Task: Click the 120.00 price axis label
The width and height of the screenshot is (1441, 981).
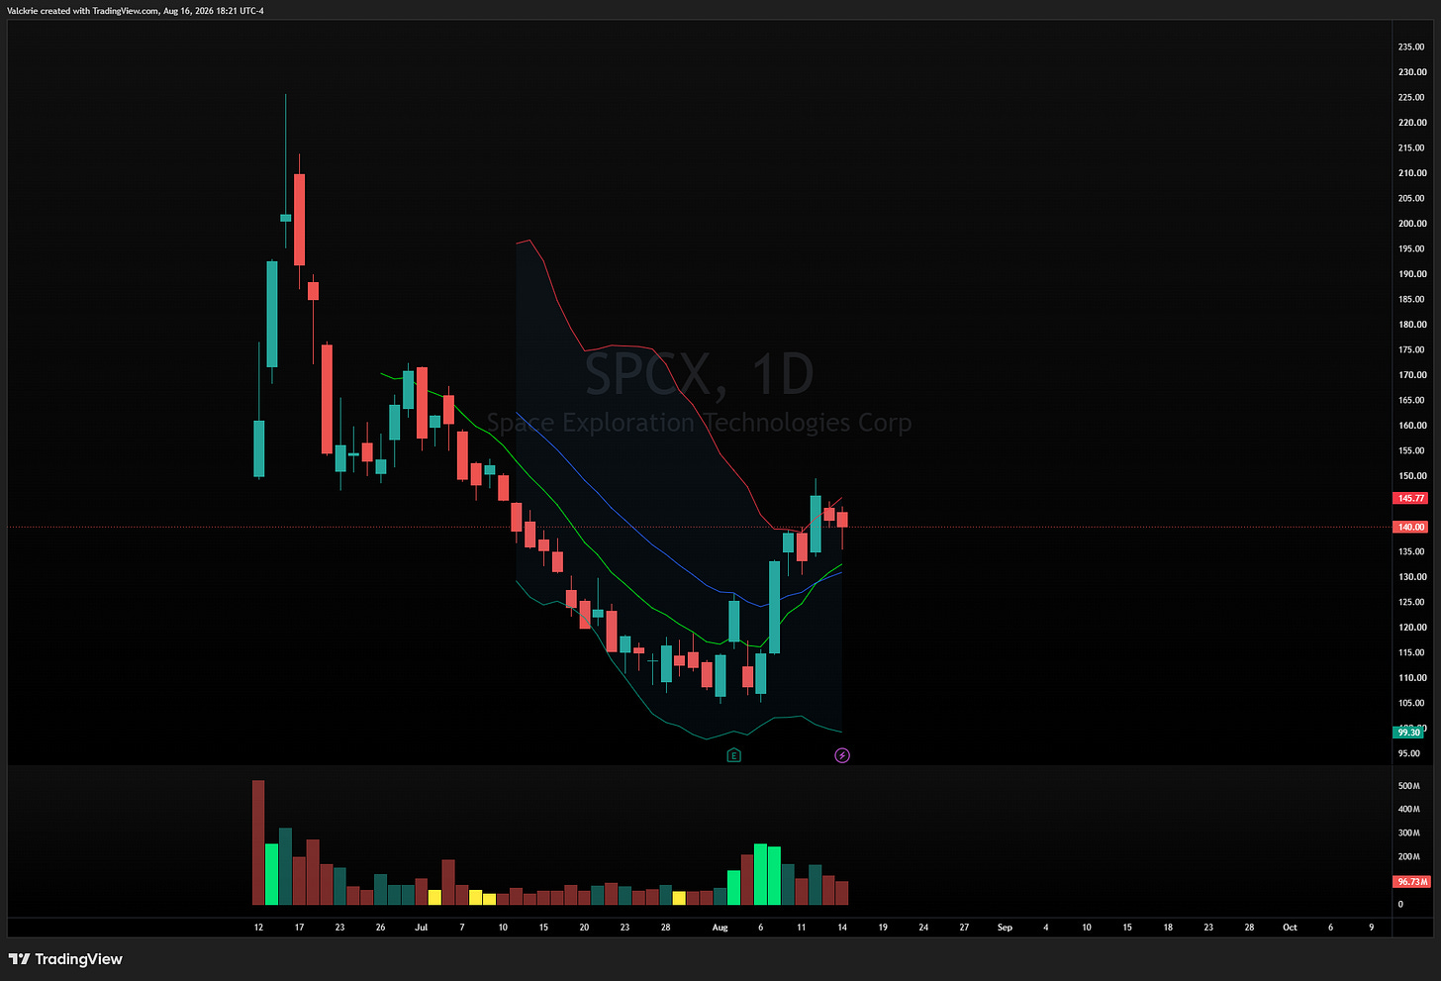Action: (1411, 628)
